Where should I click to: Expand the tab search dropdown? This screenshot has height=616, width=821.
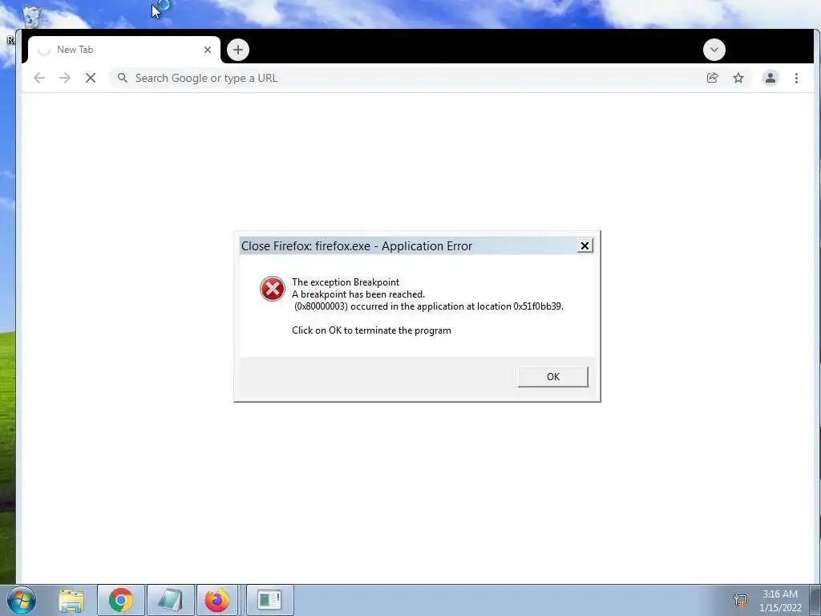pos(714,50)
